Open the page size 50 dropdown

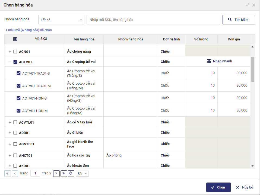tap(82, 173)
